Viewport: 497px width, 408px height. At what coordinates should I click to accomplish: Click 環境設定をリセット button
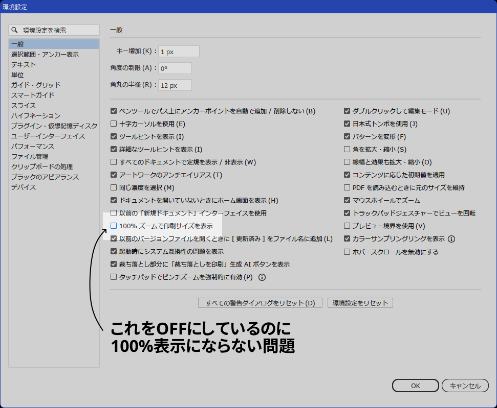pos(360,303)
